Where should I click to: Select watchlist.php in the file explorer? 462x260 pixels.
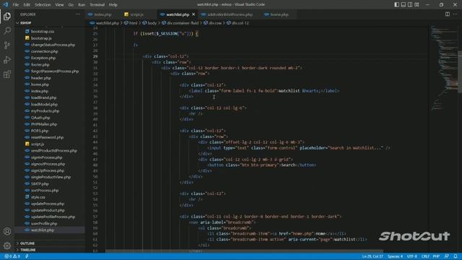pyautogui.click(x=43, y=230)
